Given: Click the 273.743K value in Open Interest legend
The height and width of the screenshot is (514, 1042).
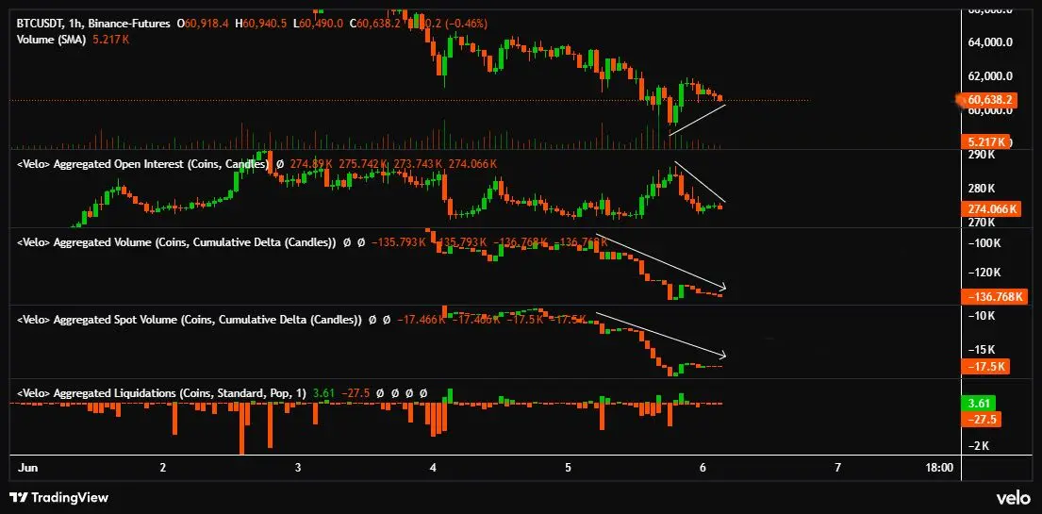Looking at the screenshot, I should click(x=418, y=163).
